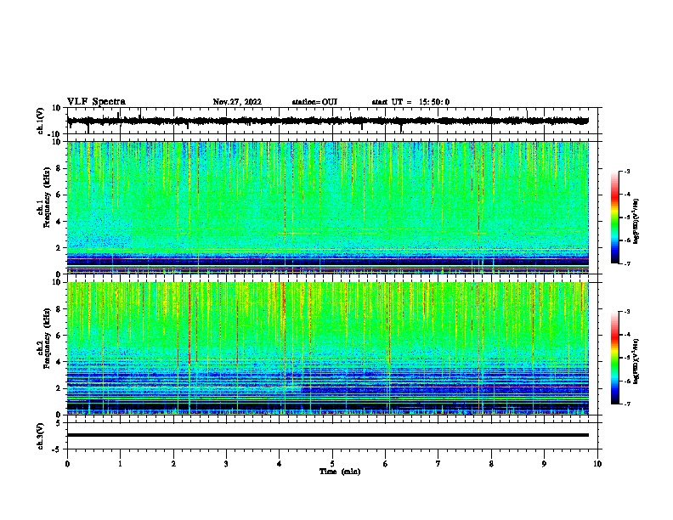Click the "-4" tick on ch.2 colorbar

coord(626,334)
